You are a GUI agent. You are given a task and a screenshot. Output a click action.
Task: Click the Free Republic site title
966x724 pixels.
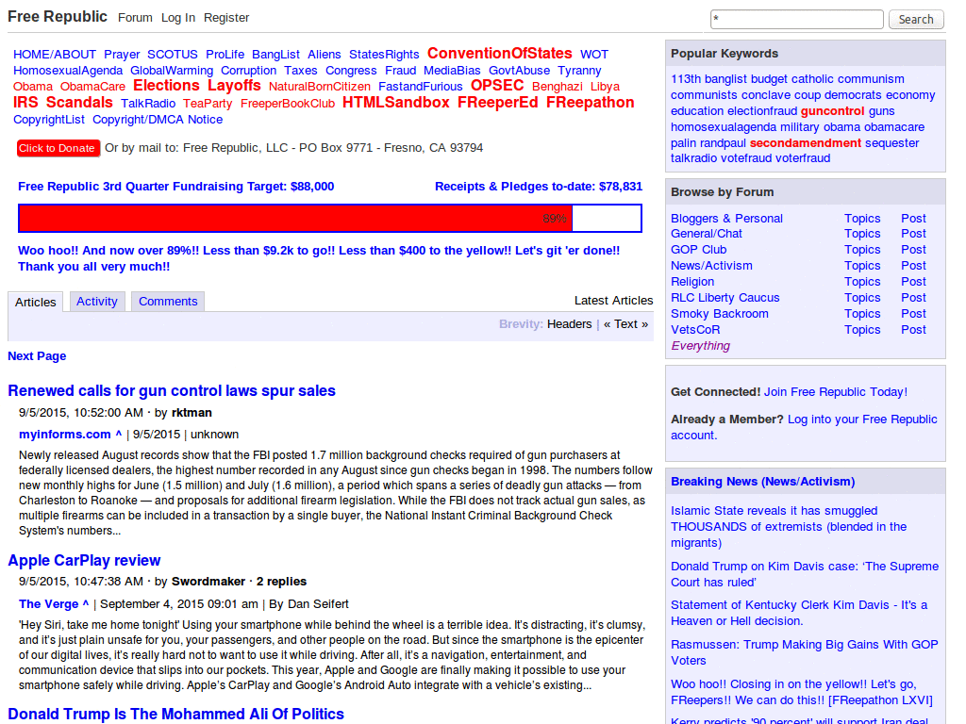tap(58, 17)
